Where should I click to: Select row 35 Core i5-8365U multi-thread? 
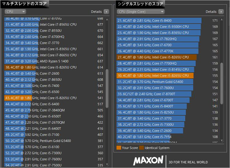54,49
